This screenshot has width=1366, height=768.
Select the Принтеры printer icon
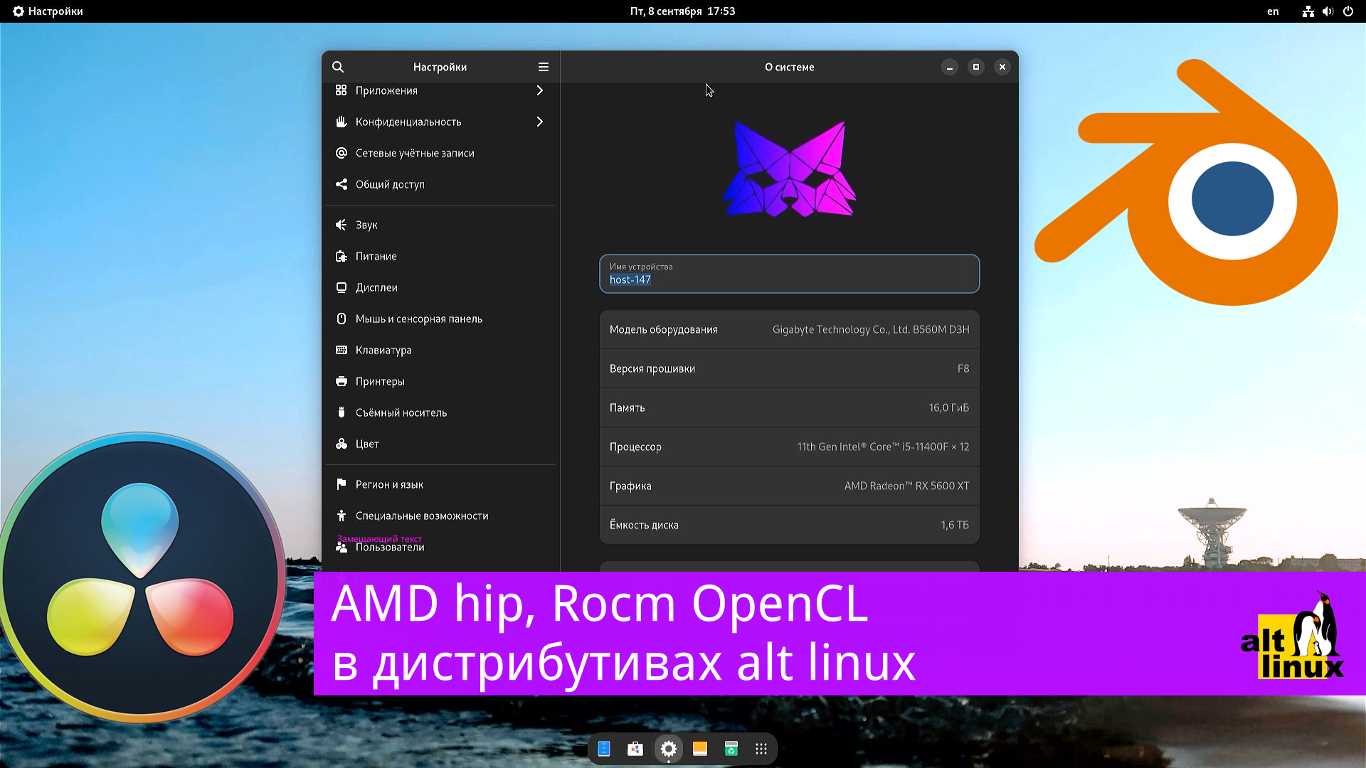tap(341, 381)
